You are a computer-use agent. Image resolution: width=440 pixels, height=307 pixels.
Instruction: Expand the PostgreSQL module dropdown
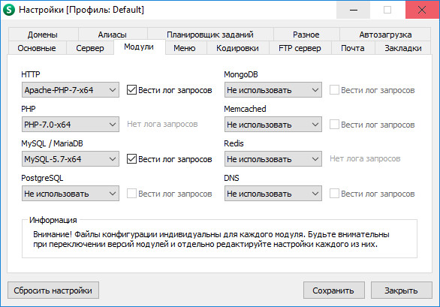point(71,194)
